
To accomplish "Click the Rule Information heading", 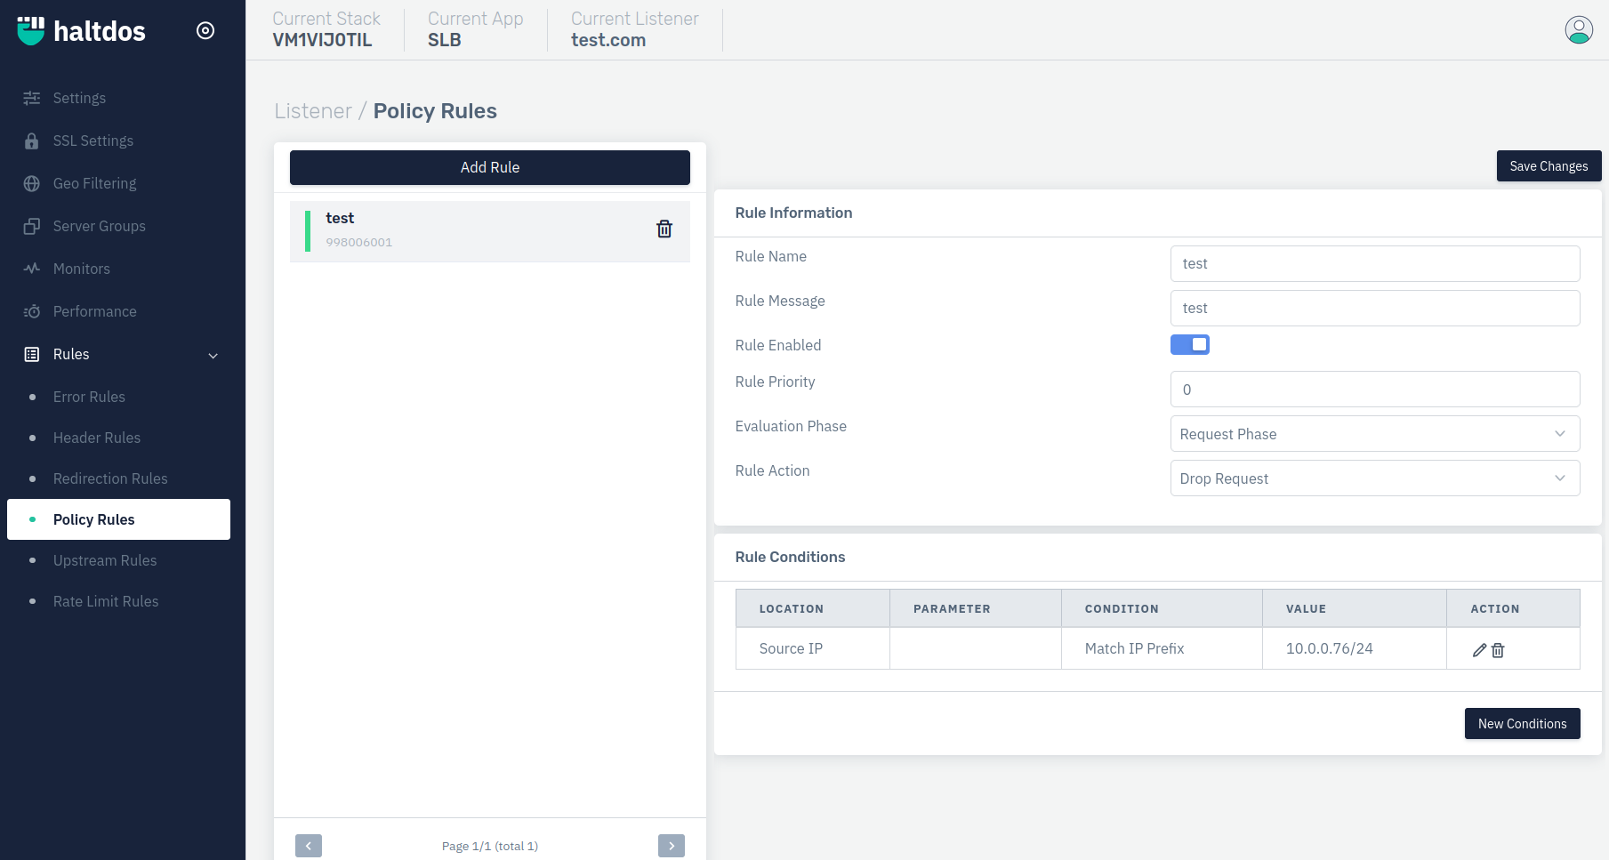I will click(x=793, y=213).
